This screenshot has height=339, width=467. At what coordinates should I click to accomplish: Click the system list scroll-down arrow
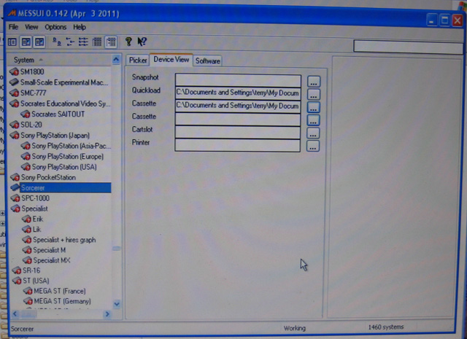coord(117,304)
